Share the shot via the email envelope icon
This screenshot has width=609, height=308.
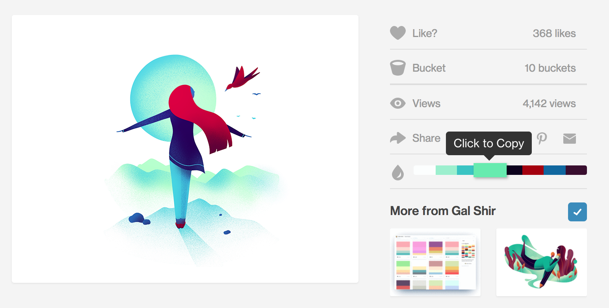click(x=569, y=139)
